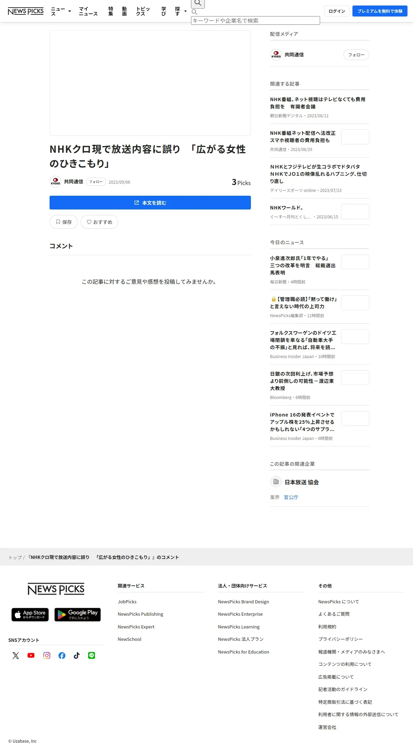Screen dimensions: 413x755
Task: Expand the 探す dropdown menu
Action: pos(181,11)
